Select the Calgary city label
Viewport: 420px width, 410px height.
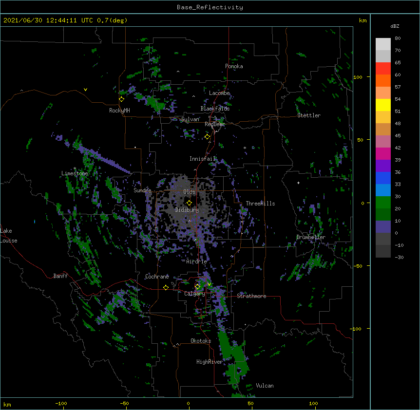click(x=195, y=294)
